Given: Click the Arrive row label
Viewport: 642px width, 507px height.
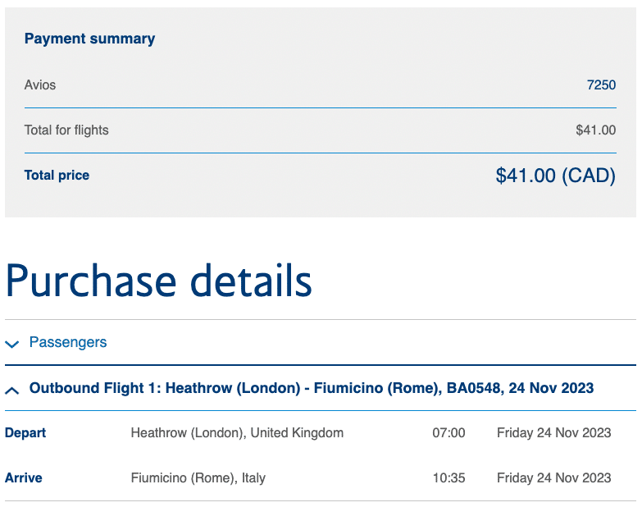Looking at the screenshot, I should click(x=23, y=477).
